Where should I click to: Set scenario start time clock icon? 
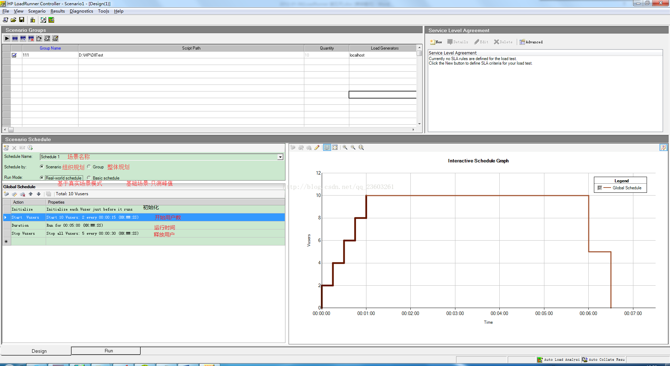coord(30,148)
